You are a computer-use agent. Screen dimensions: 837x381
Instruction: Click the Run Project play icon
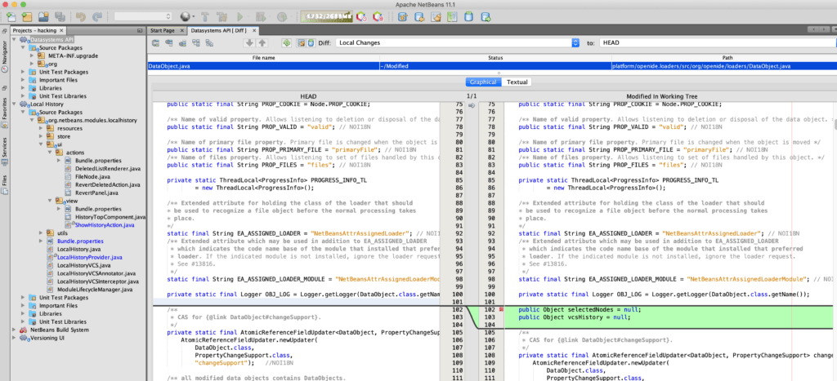click(x=239, y=16)
